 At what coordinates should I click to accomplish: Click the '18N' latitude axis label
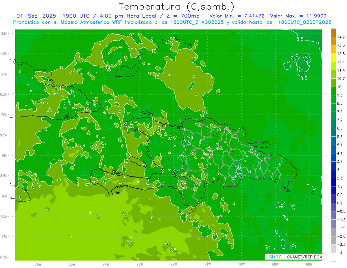click(5, 196)
